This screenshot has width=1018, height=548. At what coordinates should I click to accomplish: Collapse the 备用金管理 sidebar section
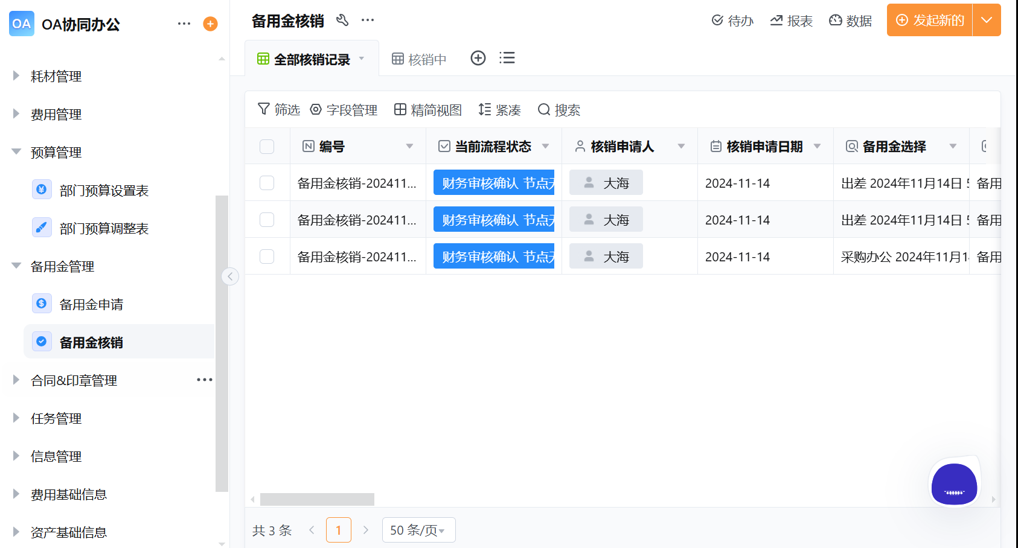point(15,266)
